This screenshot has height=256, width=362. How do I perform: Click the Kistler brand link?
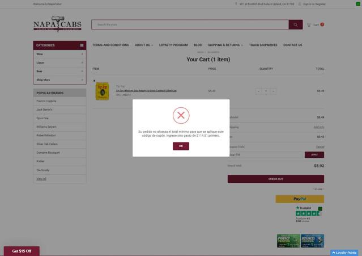pos(40,161)
